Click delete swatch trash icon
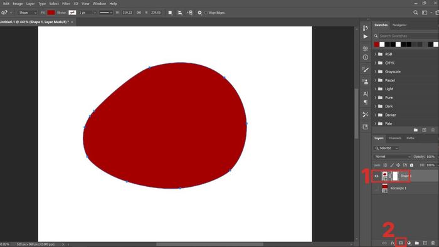This screenshot has width=439, height=247. pos(433,130)
